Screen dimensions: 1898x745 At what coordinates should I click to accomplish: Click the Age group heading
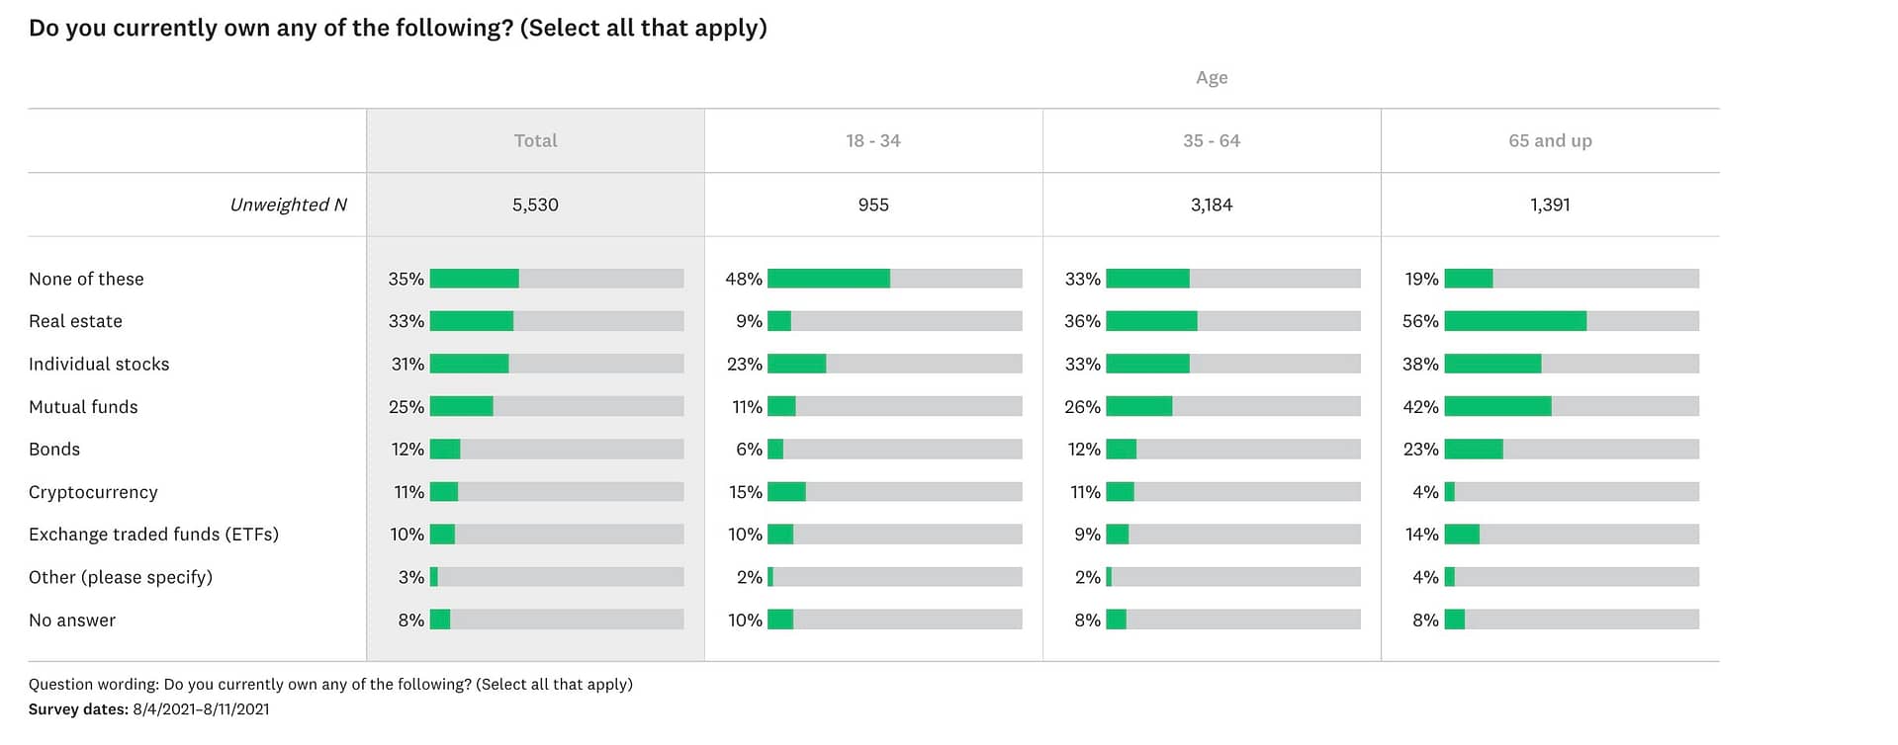point(1211,77)
